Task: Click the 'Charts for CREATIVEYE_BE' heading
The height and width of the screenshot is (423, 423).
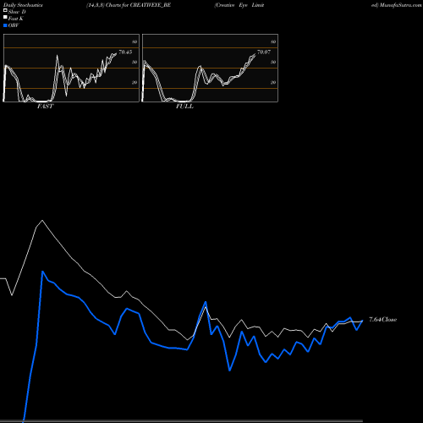Action: [x=138, y=5]
